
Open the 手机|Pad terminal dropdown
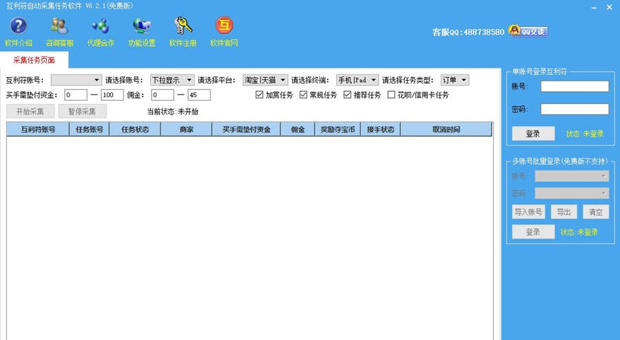(358, 80)
